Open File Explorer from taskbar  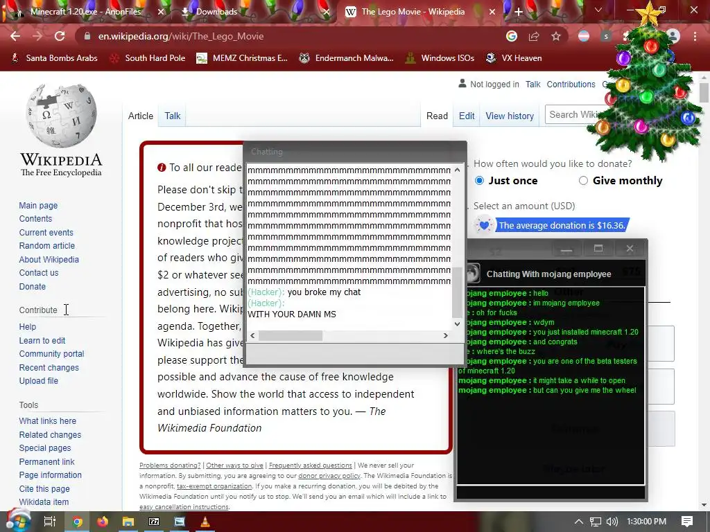[128, 522]
